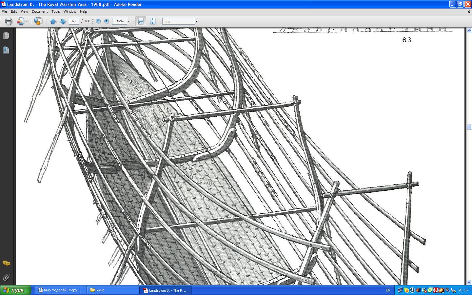Click the tray icon with orange 1 badge
The width and height of the screenshot is (472, 295).
406,290
